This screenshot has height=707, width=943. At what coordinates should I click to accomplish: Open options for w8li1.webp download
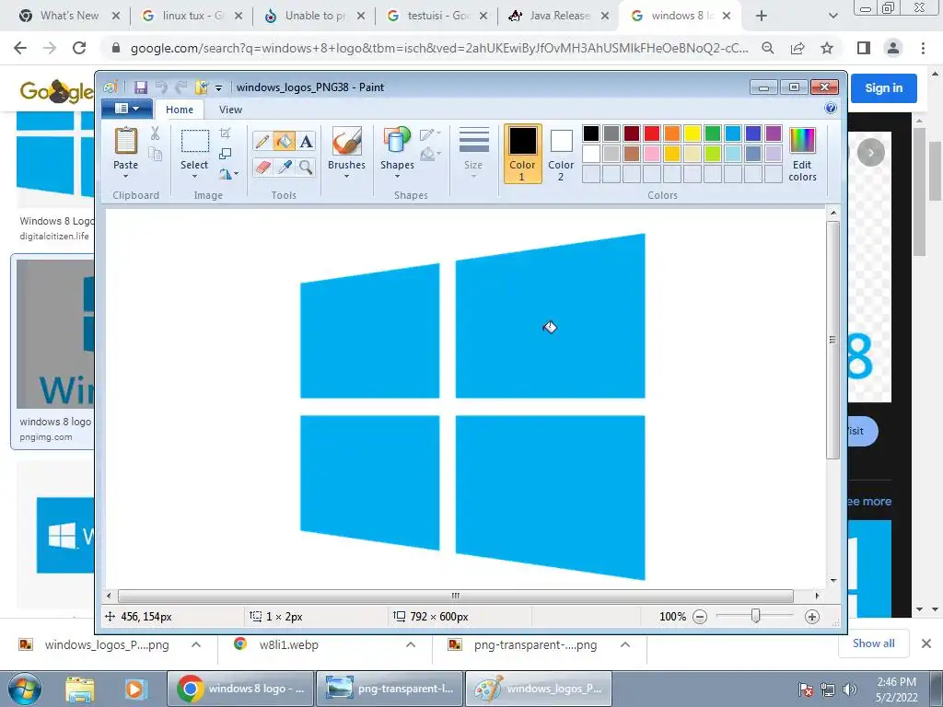point(411,644)
